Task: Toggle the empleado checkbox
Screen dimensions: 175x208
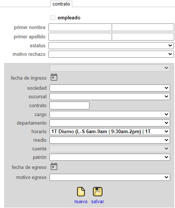Action: [53, 17]
